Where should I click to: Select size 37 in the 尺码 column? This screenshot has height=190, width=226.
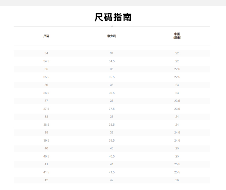[x=46, y=101]
